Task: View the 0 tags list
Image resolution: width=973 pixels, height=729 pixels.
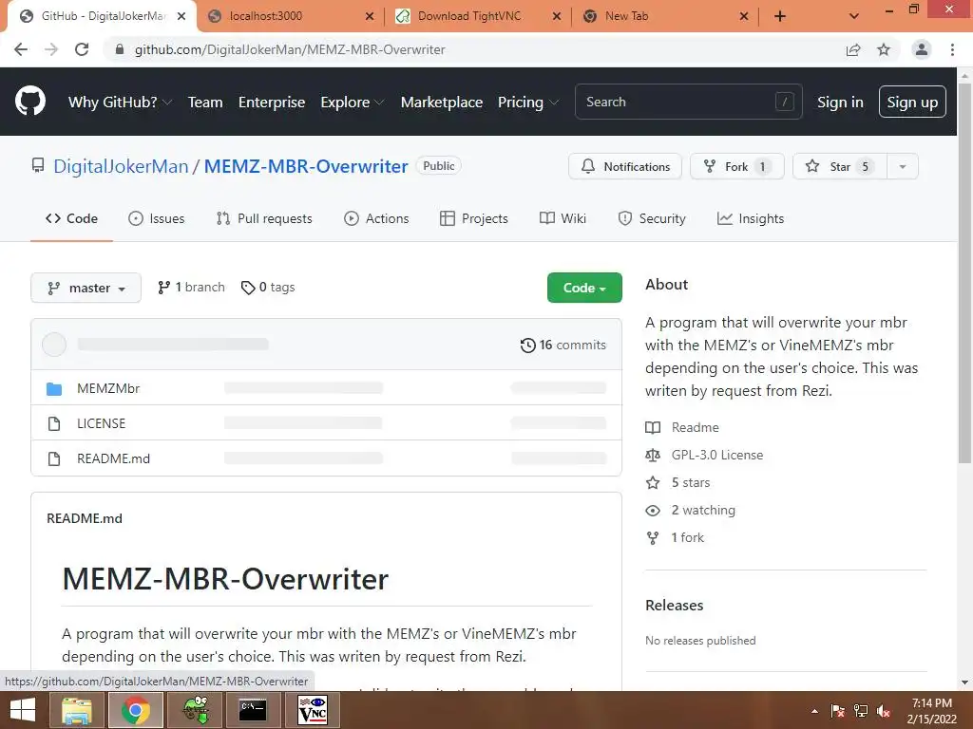Action: (267, 287)
